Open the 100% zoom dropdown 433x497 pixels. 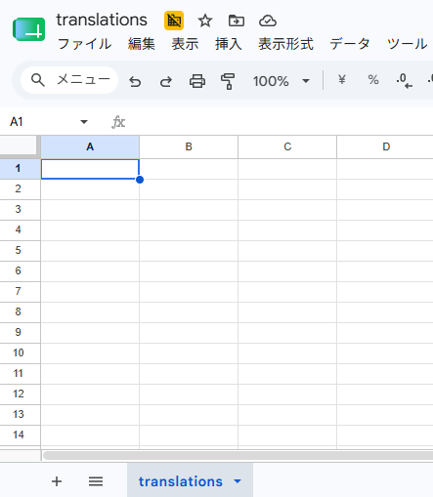tap(281, 81)
